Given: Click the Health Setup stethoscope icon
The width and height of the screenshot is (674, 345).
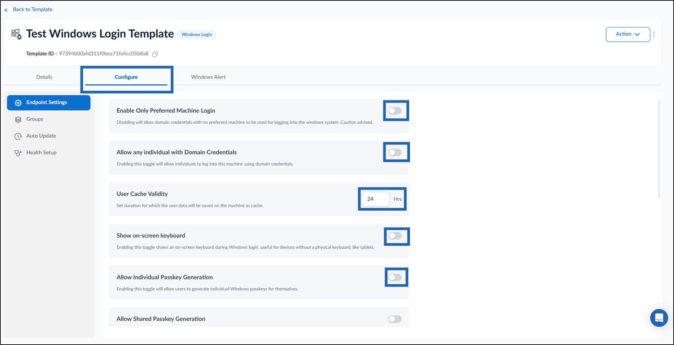Looking at the screenshot, I should click(18, 153).
